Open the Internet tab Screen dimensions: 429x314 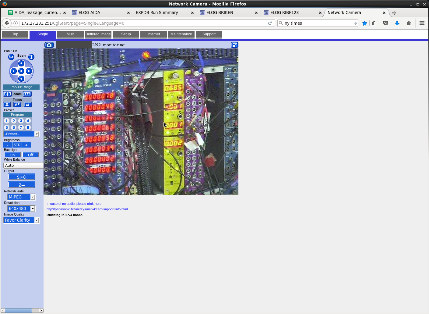click(153, 34)
